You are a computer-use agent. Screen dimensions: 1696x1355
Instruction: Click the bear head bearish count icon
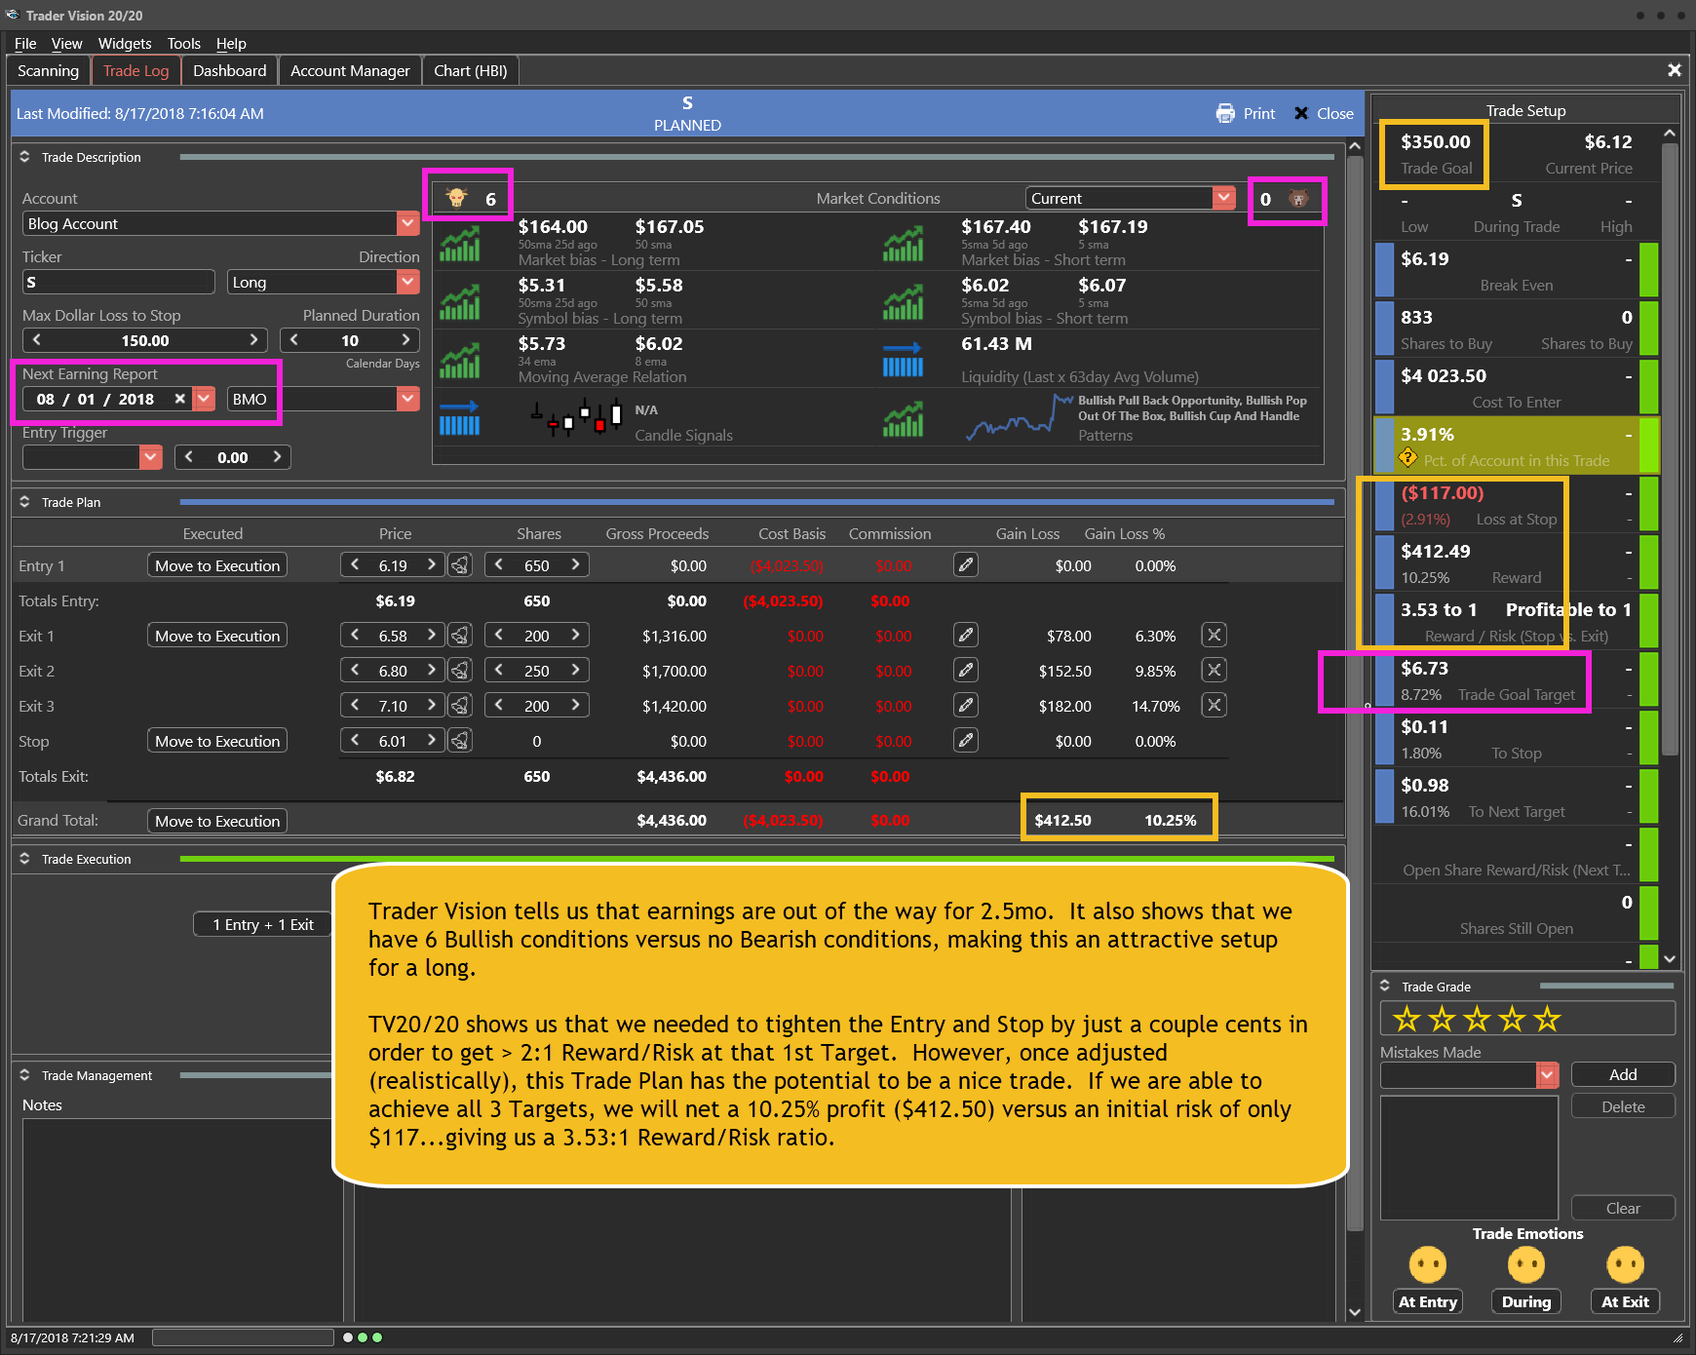pyautogui.click(x=1298, y=199)
